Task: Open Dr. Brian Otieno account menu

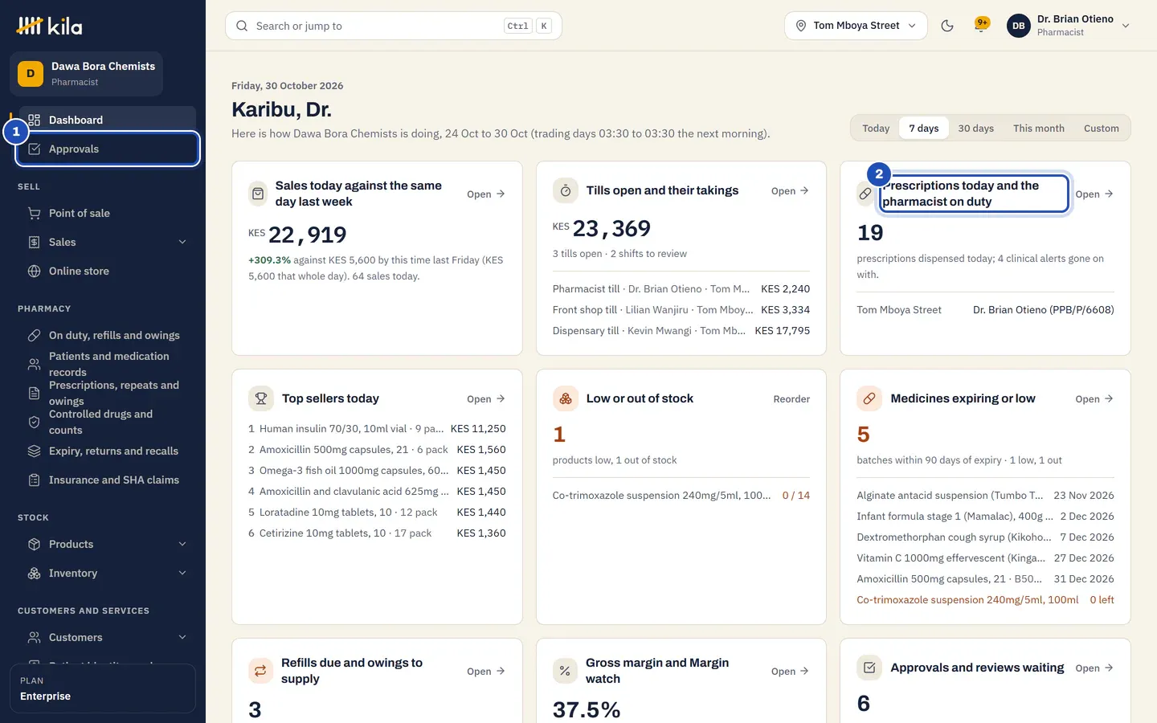Action: click(x=1070, y=26)
